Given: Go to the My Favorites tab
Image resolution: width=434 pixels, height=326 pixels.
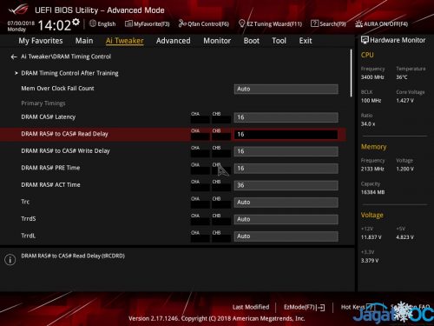Looking at the screenshot, I should click(x=41, y=41).
